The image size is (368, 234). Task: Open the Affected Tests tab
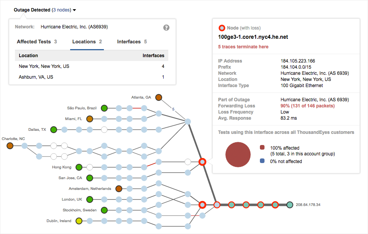coord(37,42)
